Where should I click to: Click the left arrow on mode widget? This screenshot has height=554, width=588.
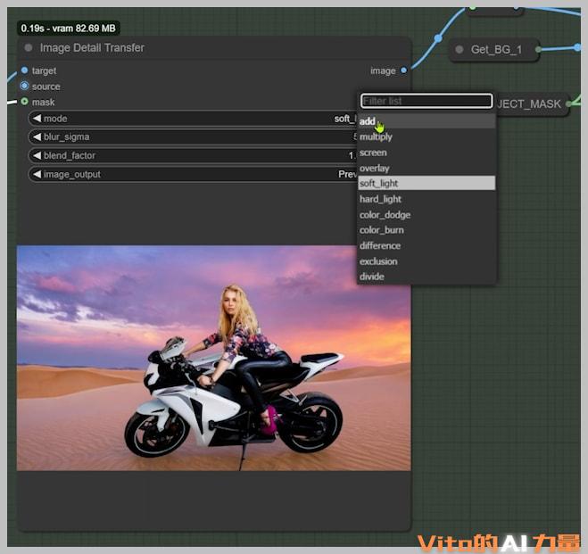pyautogui.click(x=37, y=119)
